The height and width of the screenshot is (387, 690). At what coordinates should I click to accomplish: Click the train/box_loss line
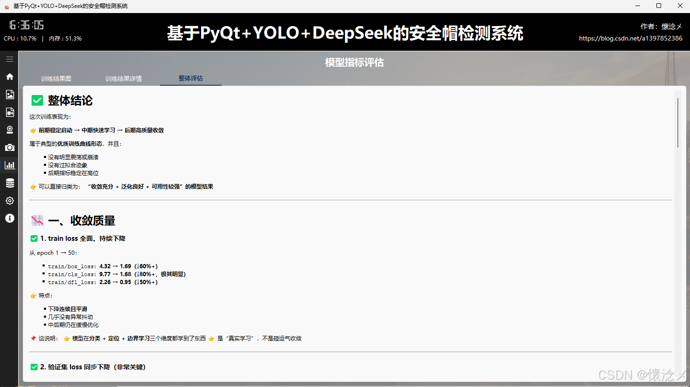pyautogui.click(x=103, y=266)
